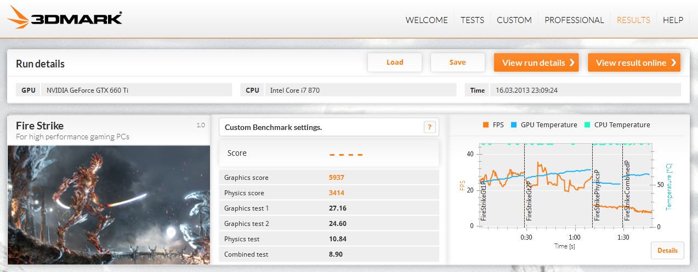Open the WELCOME tab
Image resolution: width=698 pixels, height=272 pixels.
(427, 20)
